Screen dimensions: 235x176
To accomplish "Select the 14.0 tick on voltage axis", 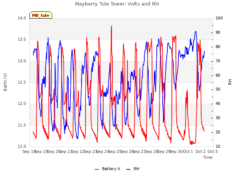I will tap(22, 18).
